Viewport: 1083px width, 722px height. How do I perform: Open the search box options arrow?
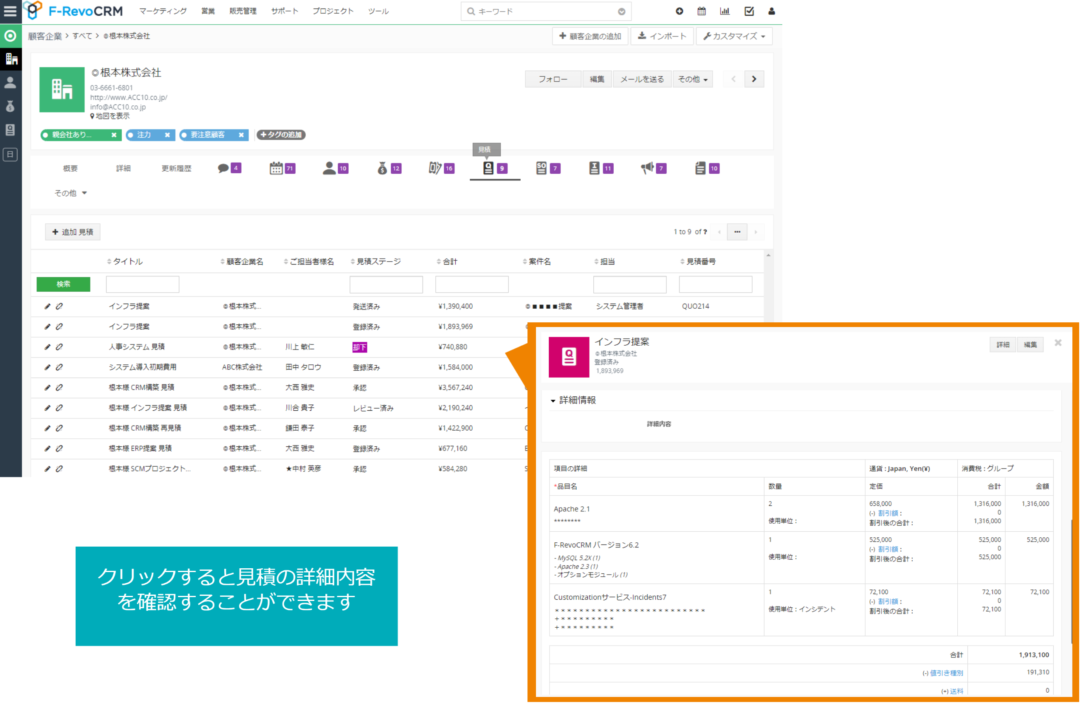pyautogui.click(x=622, y=11)
